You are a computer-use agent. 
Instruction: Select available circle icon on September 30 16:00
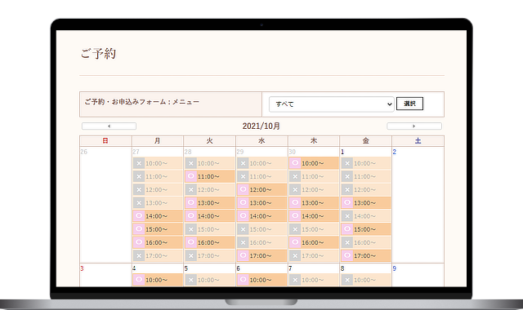tap(295, 242)
